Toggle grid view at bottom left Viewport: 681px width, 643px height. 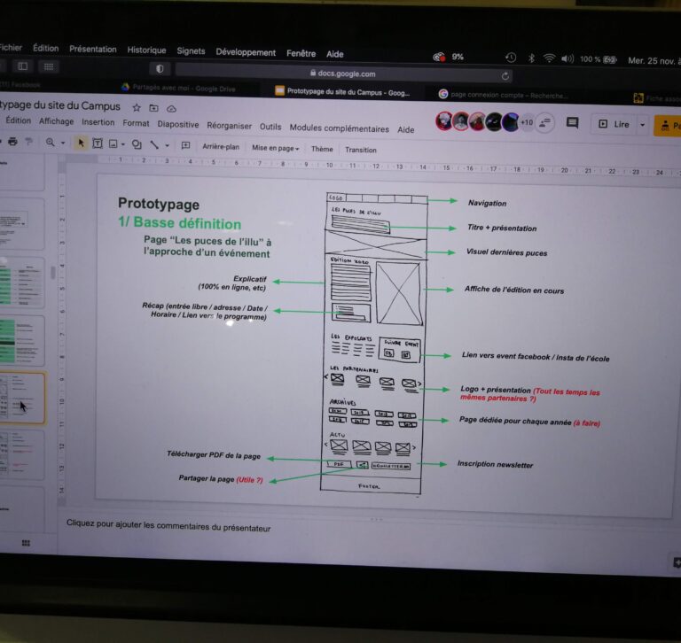pos(26,542)
